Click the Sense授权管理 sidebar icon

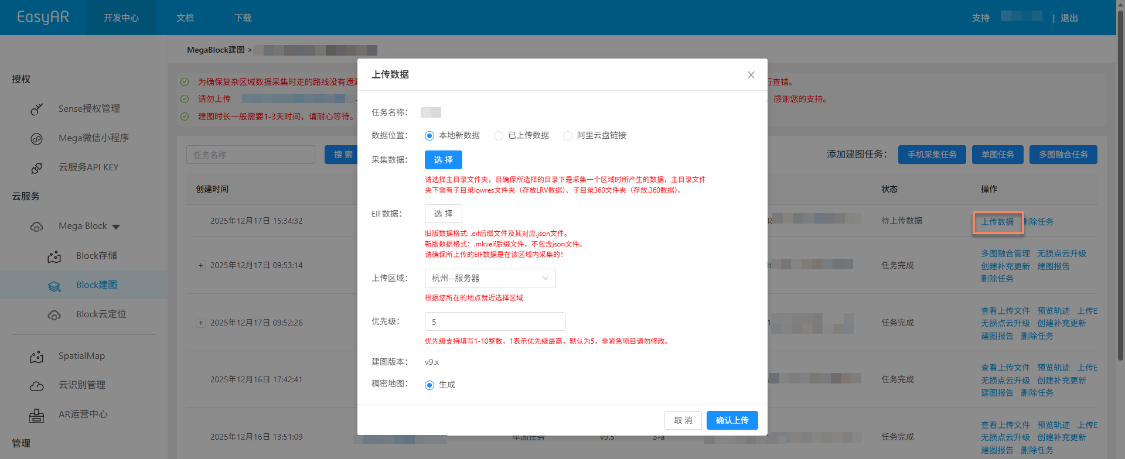point(37,109)
